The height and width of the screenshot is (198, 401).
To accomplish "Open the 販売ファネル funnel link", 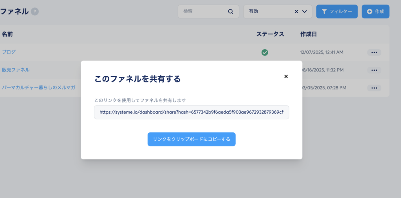I will click(16, 70).
